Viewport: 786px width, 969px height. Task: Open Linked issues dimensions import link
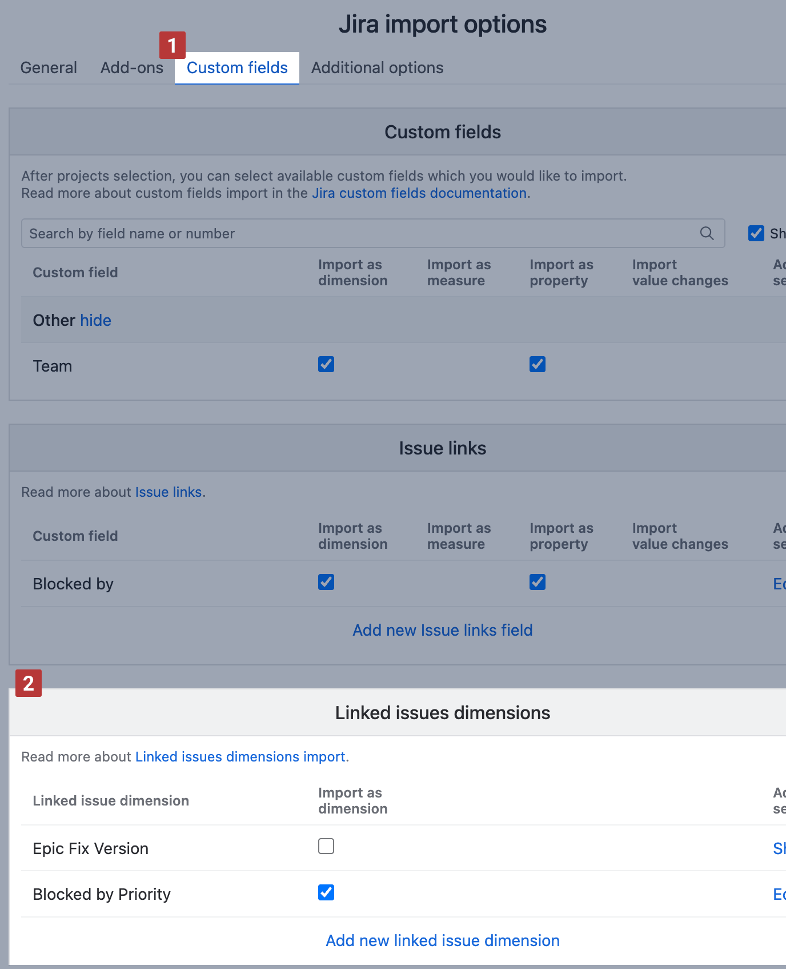(240, 757)
